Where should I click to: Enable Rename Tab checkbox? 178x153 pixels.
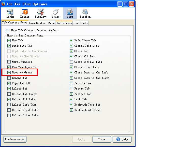pyautogui.click(x=9, y=78)
